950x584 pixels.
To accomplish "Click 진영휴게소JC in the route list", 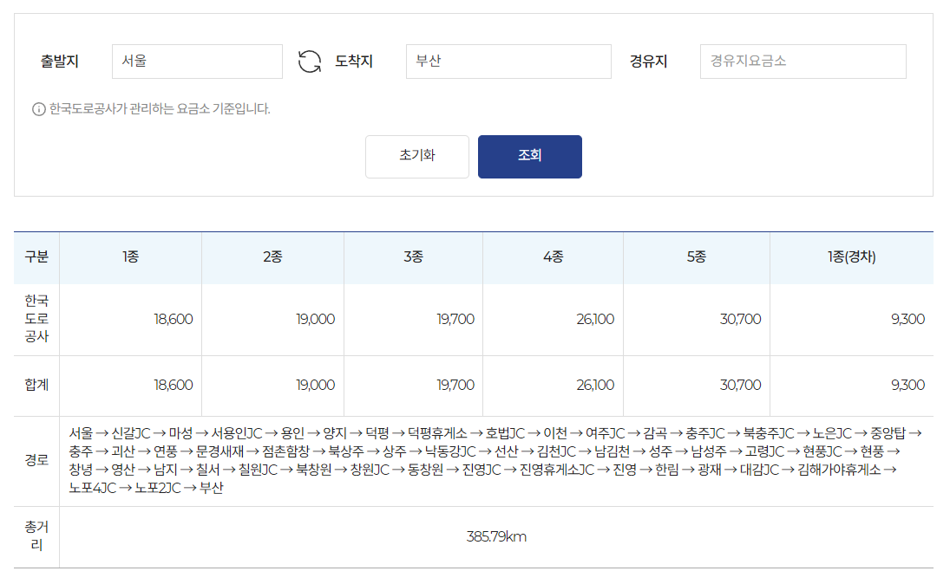I will coord(557,470).
